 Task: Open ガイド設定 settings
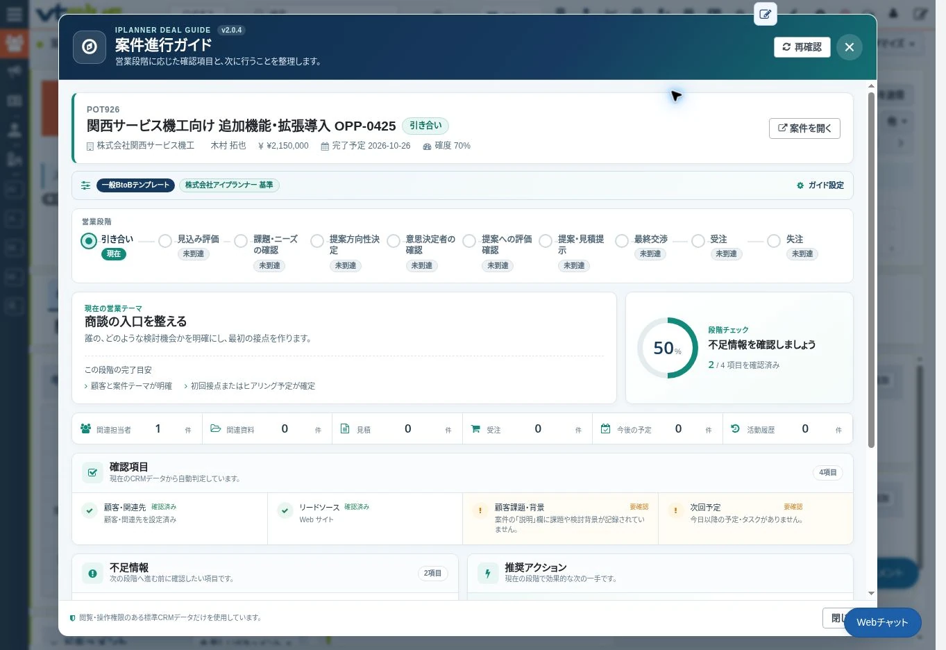coord(820,185)
